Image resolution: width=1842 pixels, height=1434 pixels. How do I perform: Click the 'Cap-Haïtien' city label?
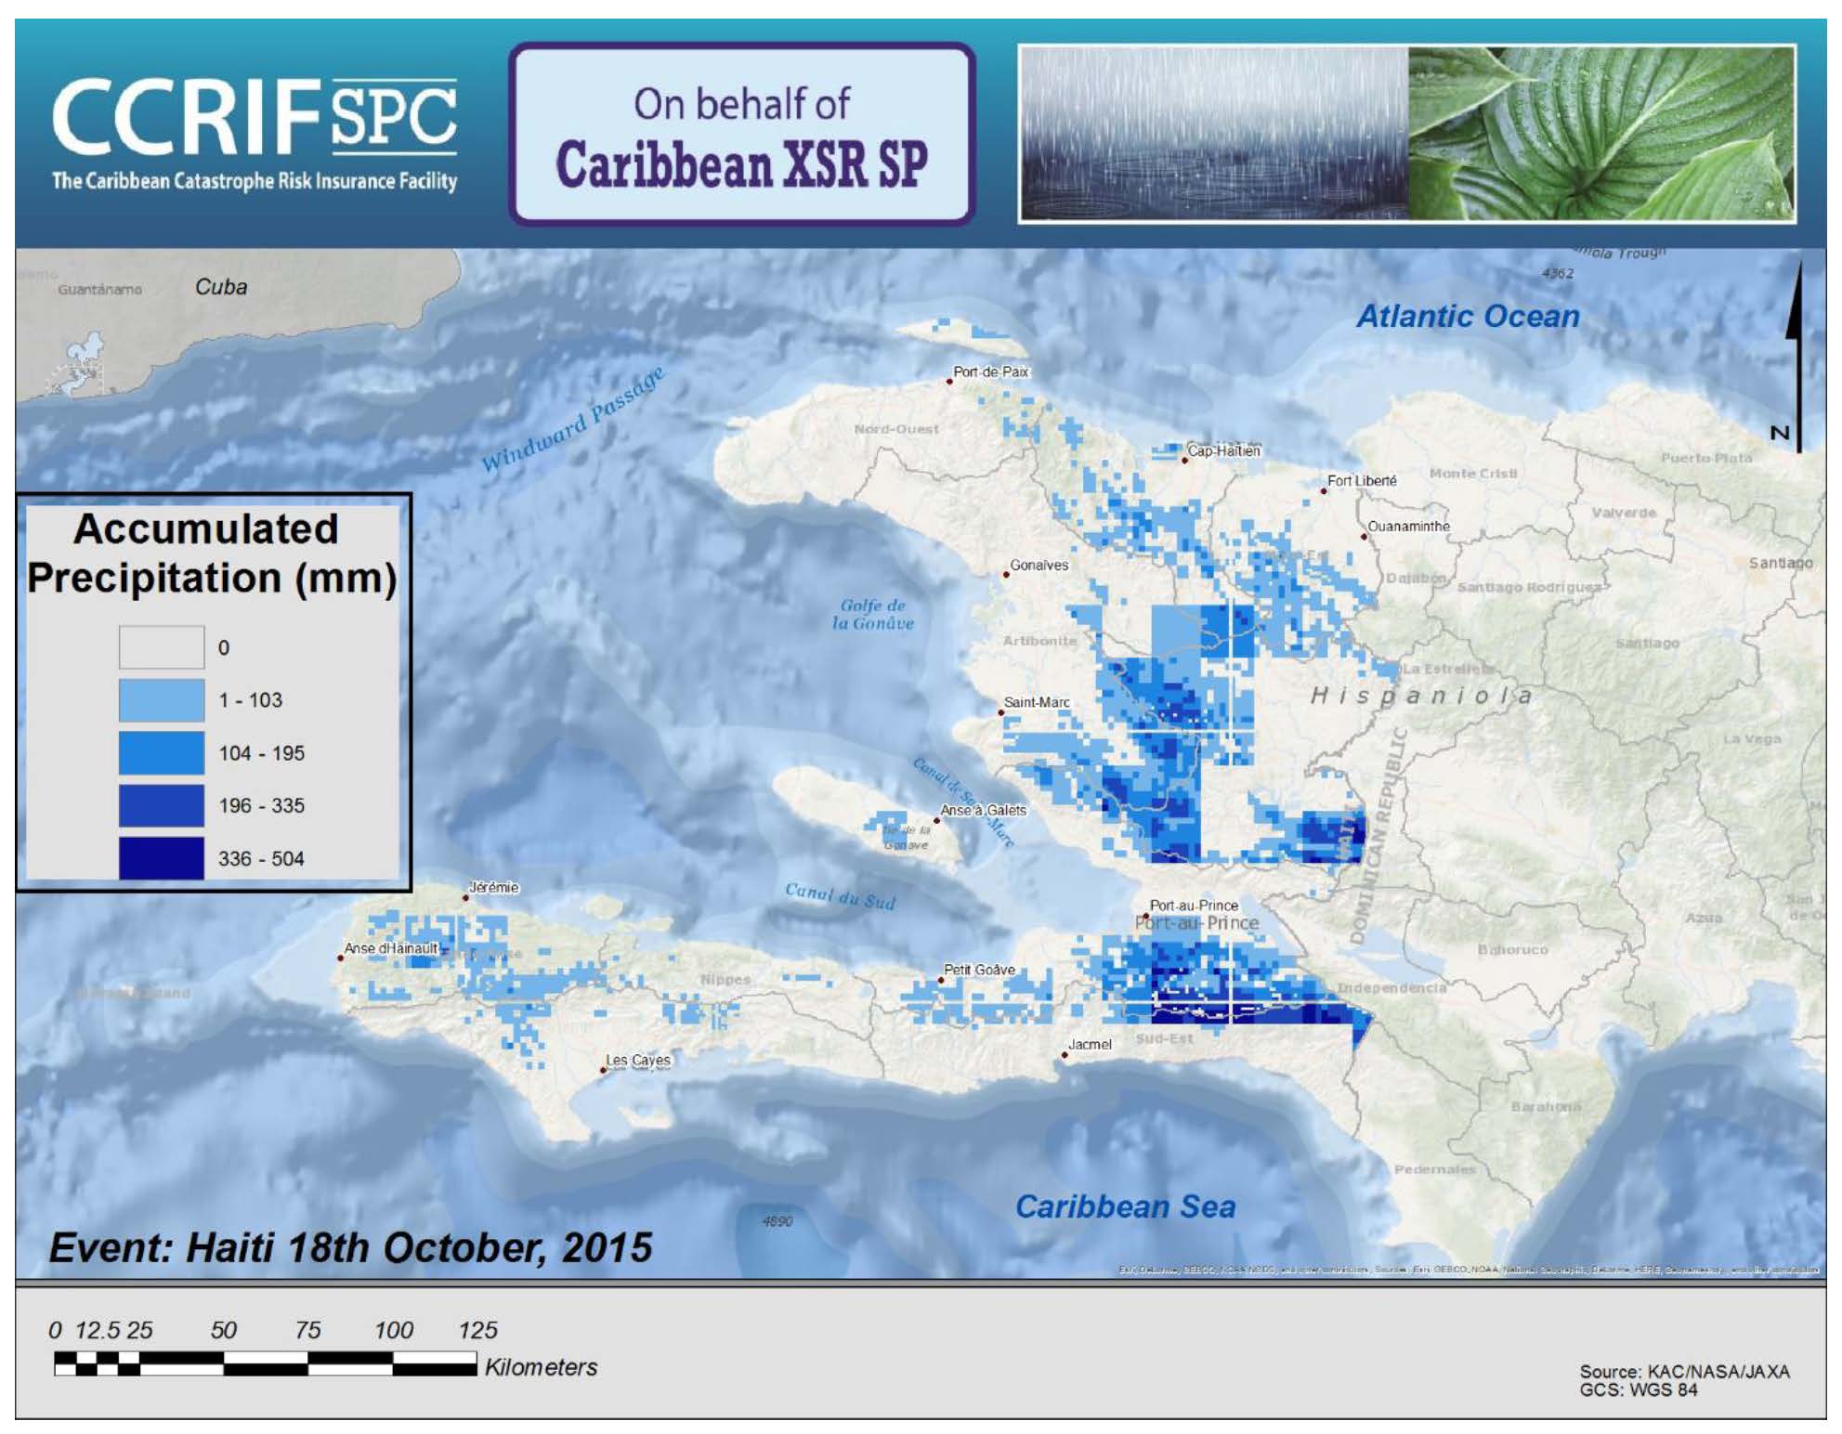click(x=1223, y=450)
